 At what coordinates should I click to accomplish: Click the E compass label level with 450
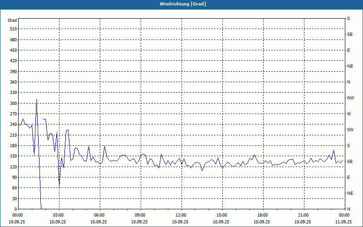click(x=348, y=50)
